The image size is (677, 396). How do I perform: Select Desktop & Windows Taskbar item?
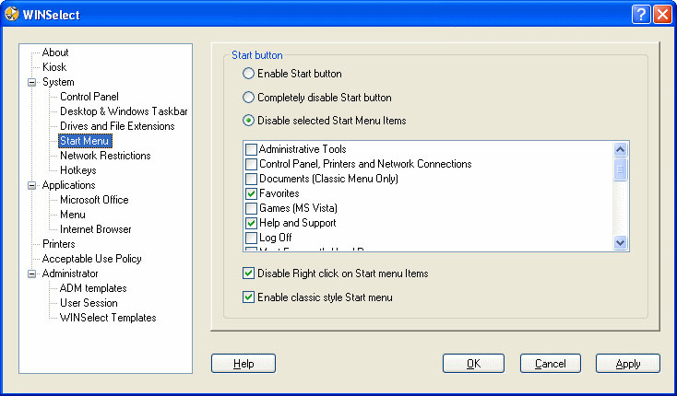coord(124,111)
